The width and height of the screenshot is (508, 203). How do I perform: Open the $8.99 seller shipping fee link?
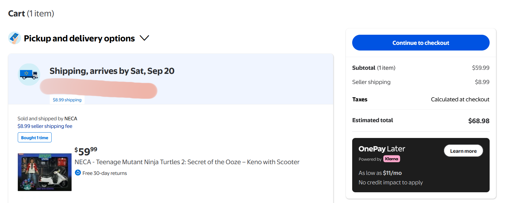[45, 126]
